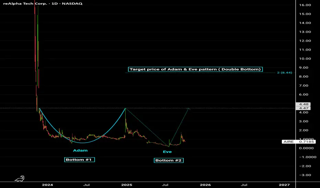Click the 12.00 price scale value

[x=305, y=41]
